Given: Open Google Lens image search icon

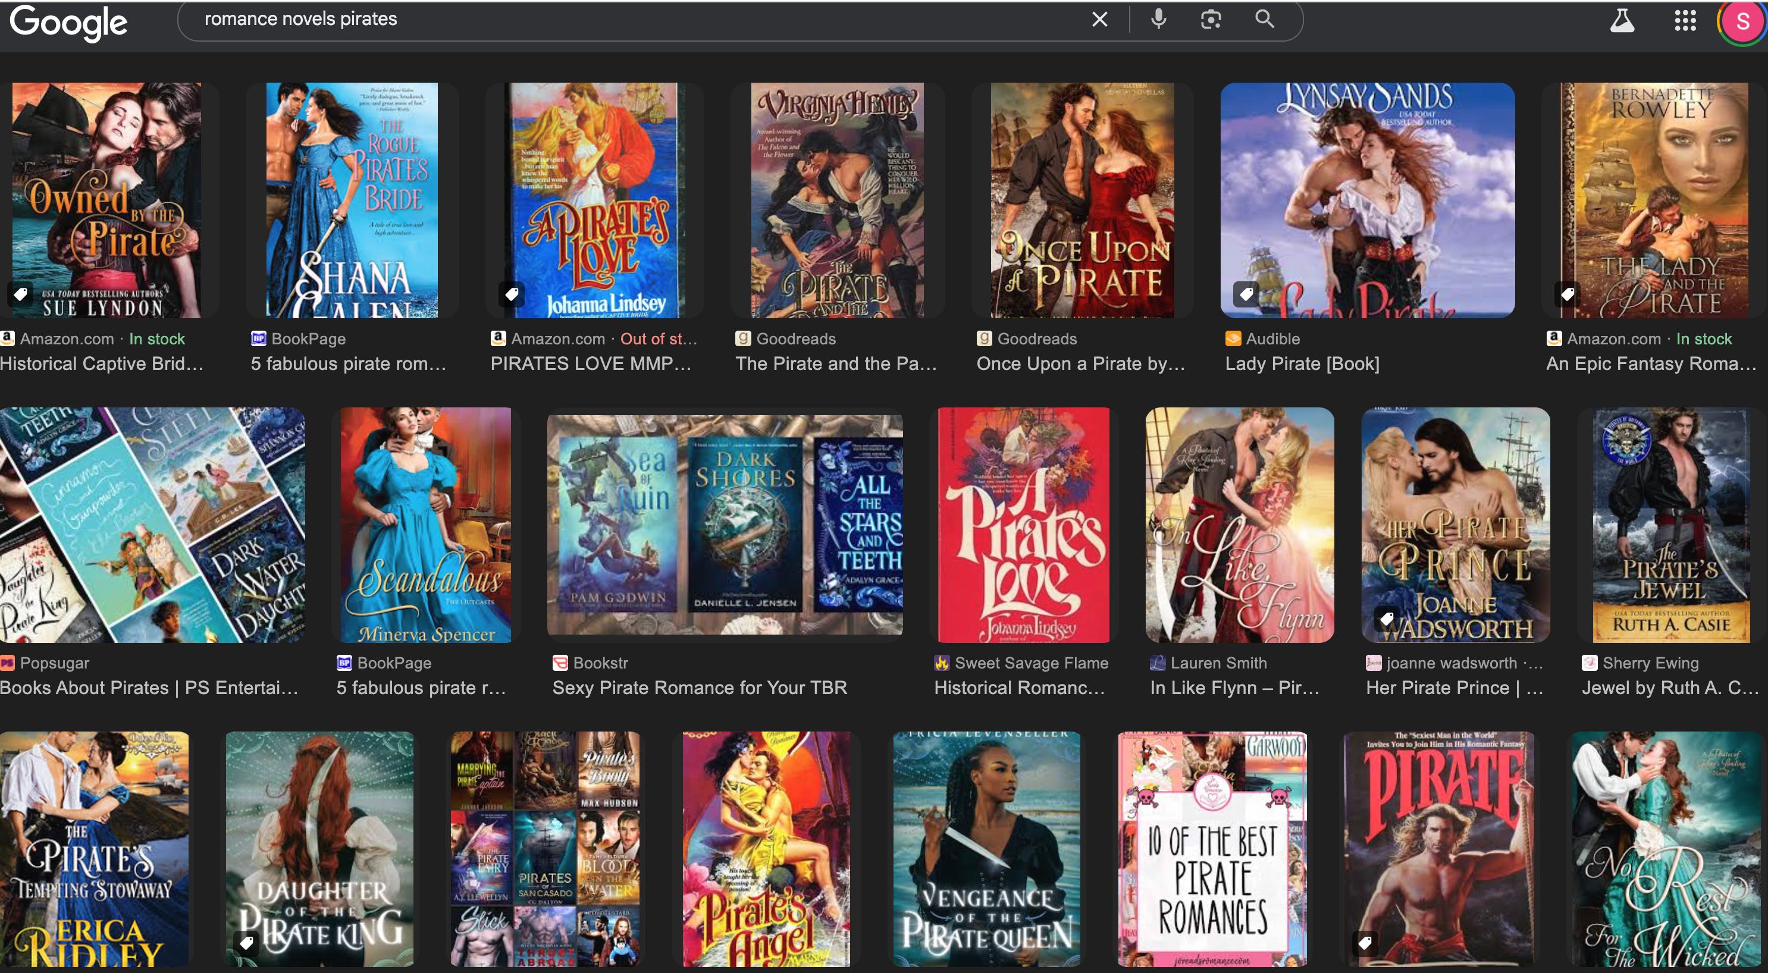Looking at the screenshot, I should [x=1211, y=19].
